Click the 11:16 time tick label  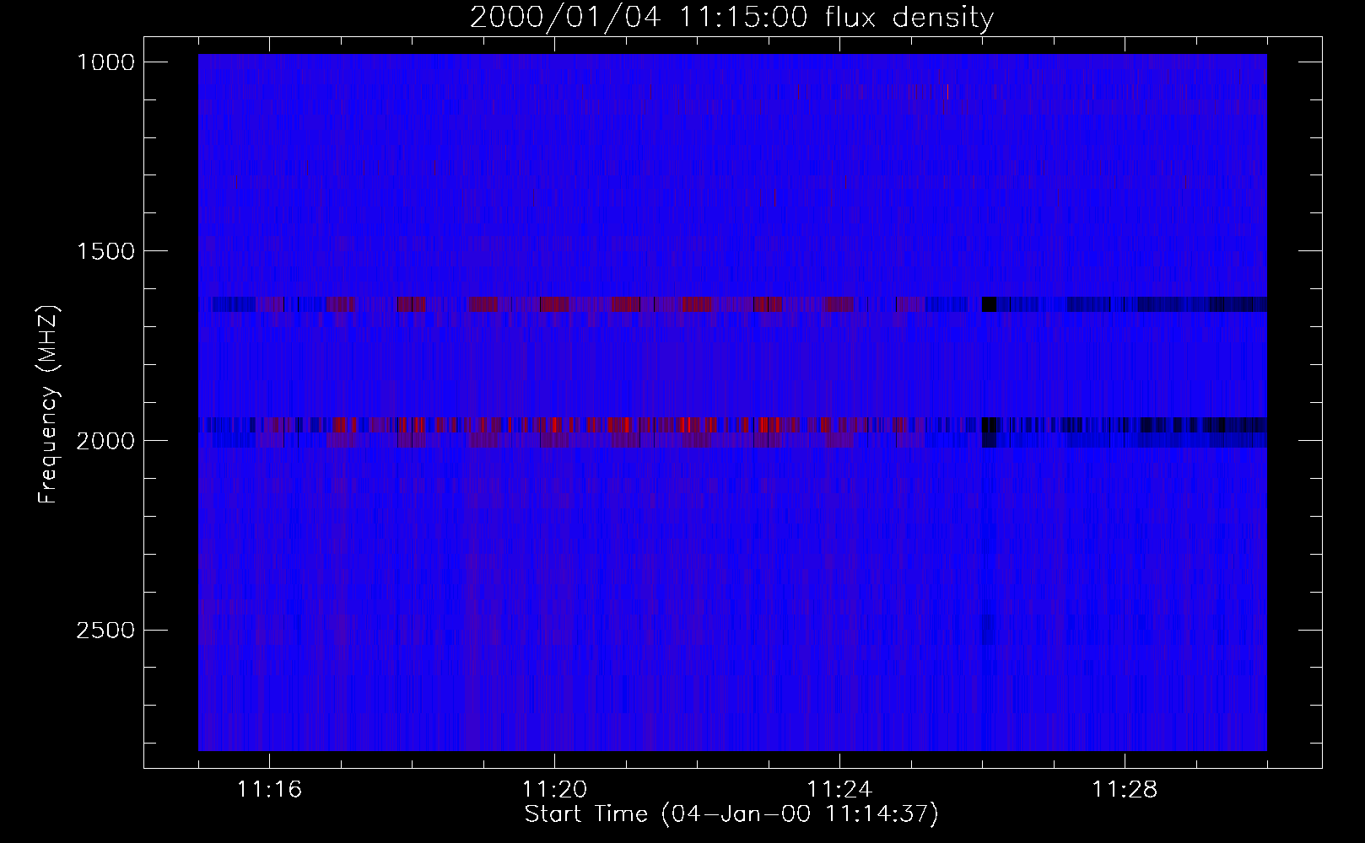point(270,790)
